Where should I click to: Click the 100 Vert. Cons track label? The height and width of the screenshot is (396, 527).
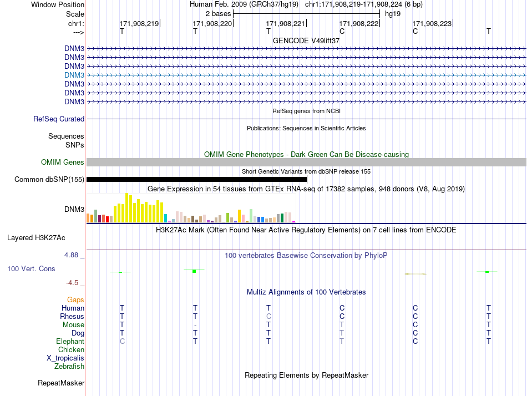[x=31, y=268]
